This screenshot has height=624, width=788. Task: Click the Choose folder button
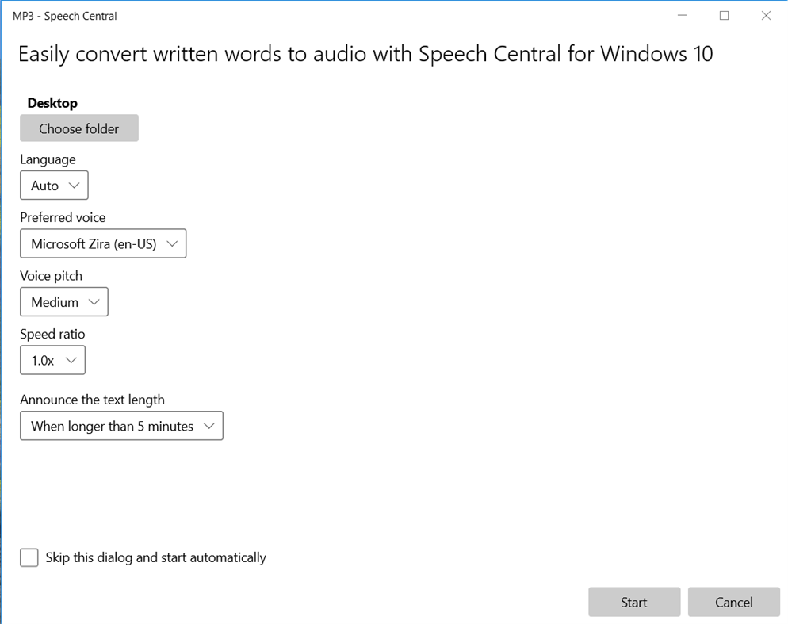[x=78, y=128]
